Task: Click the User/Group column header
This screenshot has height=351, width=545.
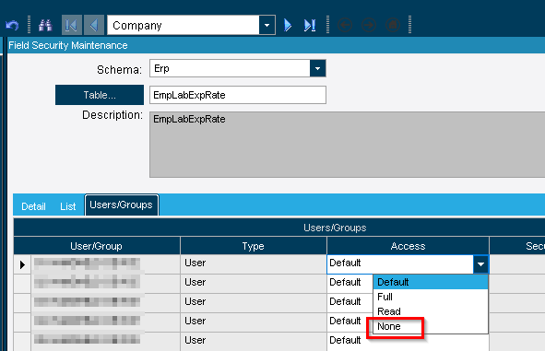Action: click(x=97, y=246)
